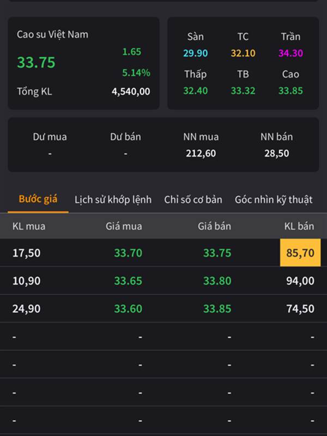Tap the ceiling price 34.30 under Trần
The width and height of the screenshot is (327, 436).
click(290, 53)
